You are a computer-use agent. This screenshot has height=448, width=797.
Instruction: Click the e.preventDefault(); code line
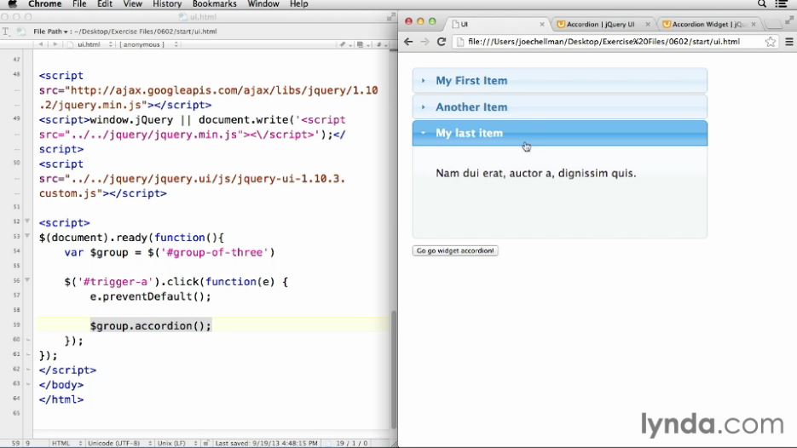[151, 296]
